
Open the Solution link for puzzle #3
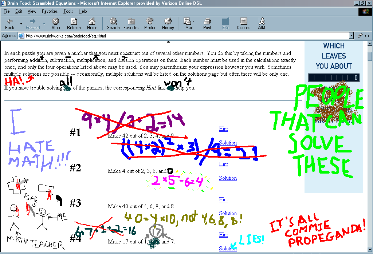pyautogui.click(x=228, y=213)
